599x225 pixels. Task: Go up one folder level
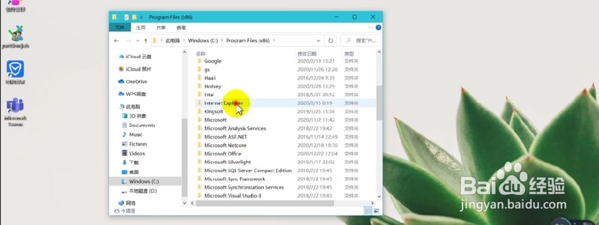click(145, 40)
